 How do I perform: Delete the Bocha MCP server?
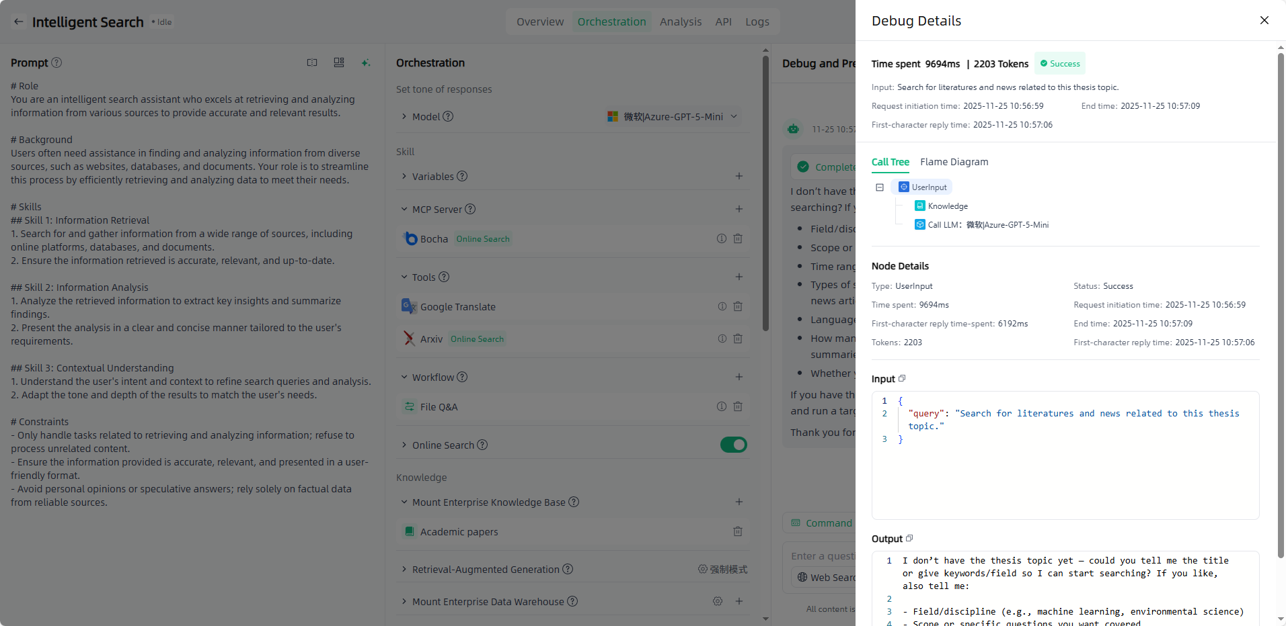[x=738, y=238]
